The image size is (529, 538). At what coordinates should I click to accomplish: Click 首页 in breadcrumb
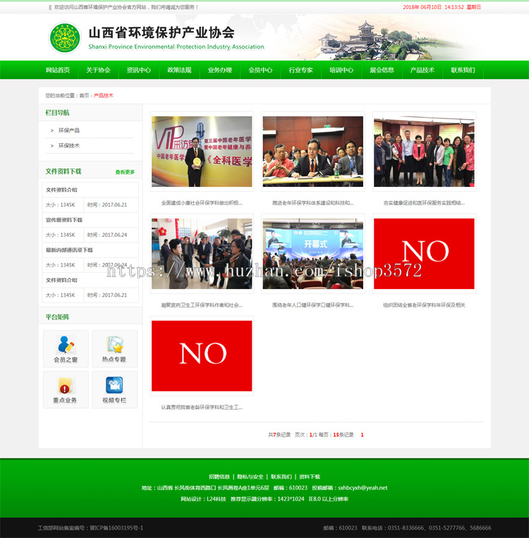pos(84,96)
